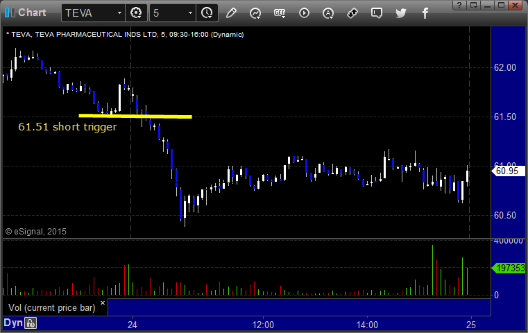Start the bar replay play button
Screen dimensions: 528x333
304,13
